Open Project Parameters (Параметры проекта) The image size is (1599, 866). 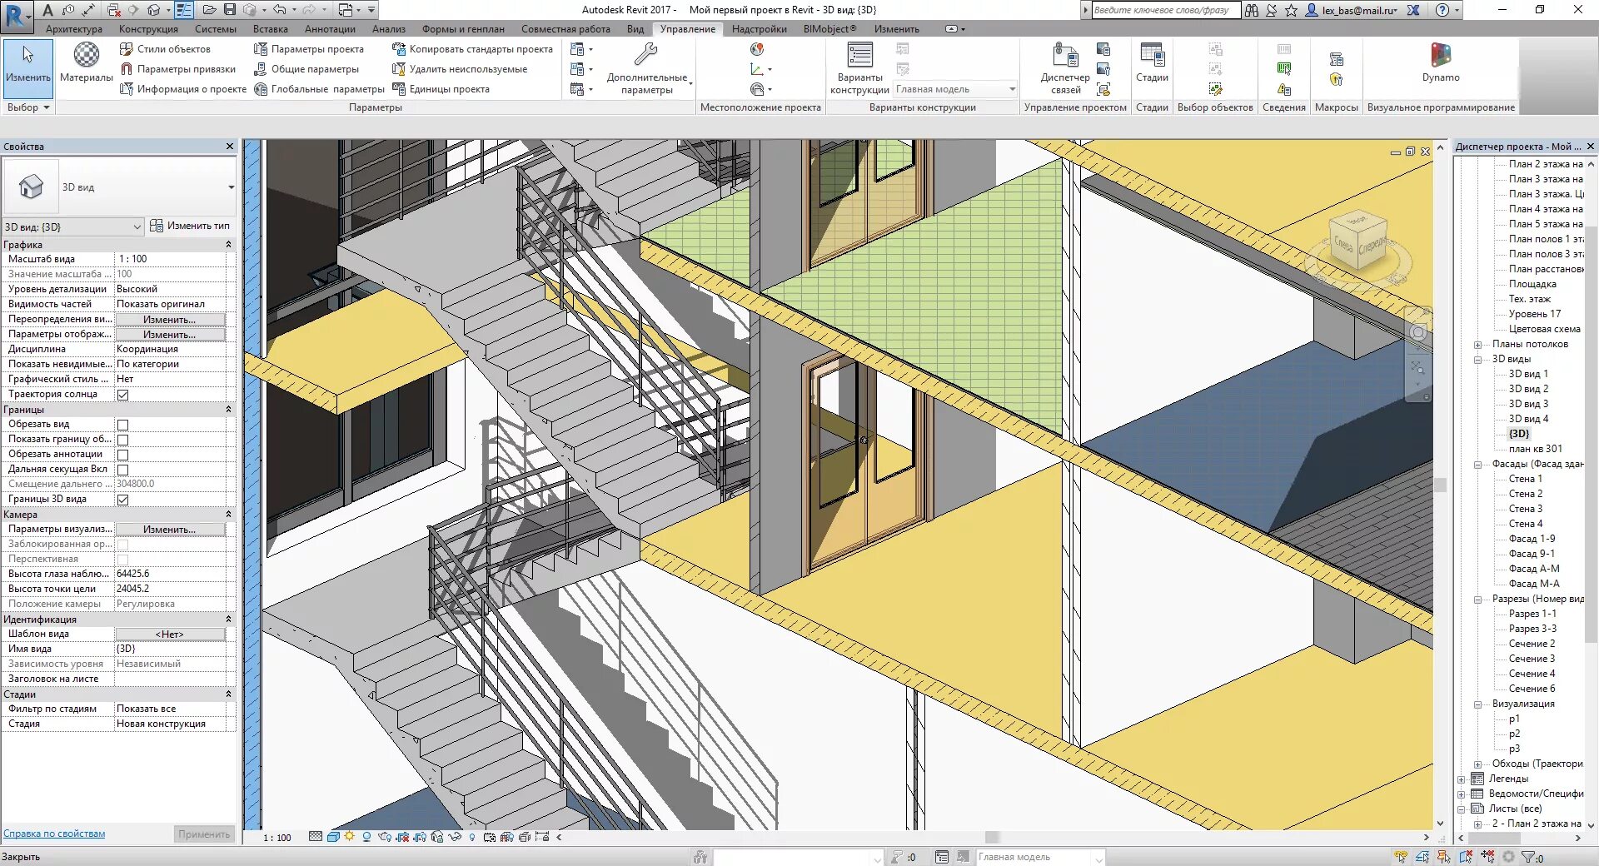click(309, 49)
